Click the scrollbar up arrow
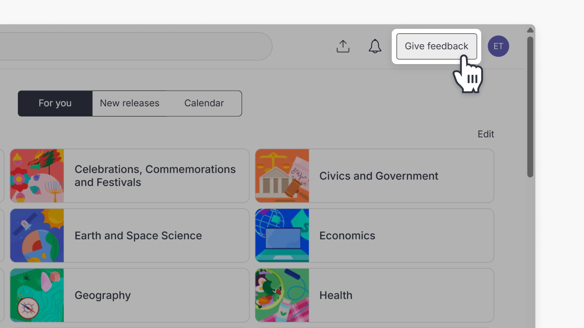Screen dimensions: 584x328 530,29
